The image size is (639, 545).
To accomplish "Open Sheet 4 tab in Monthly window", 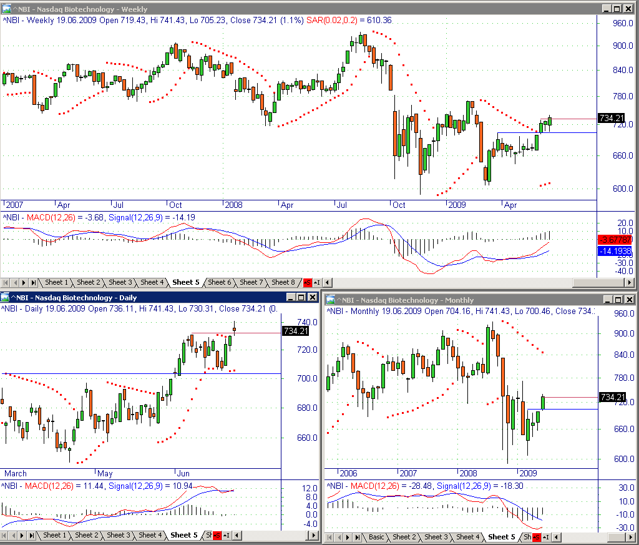I will pos(468,537).
